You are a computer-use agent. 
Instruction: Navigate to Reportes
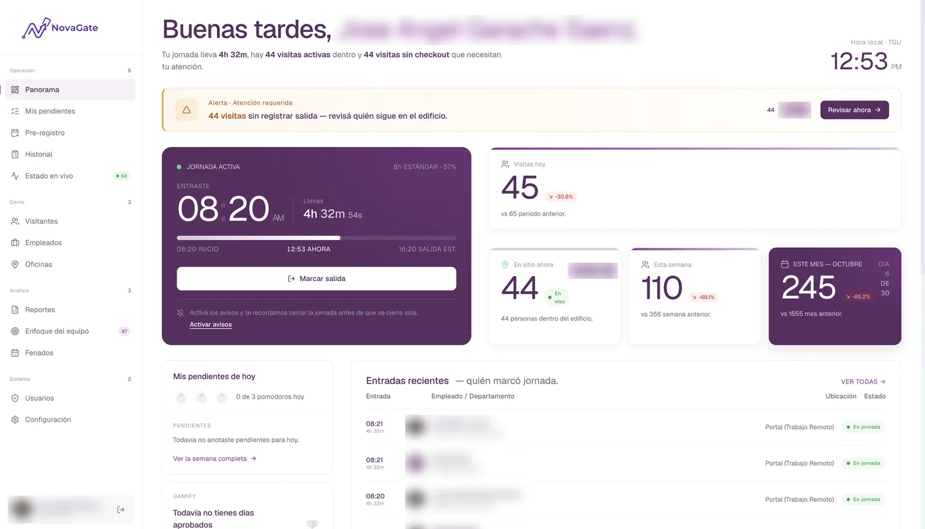coord(71,310)
